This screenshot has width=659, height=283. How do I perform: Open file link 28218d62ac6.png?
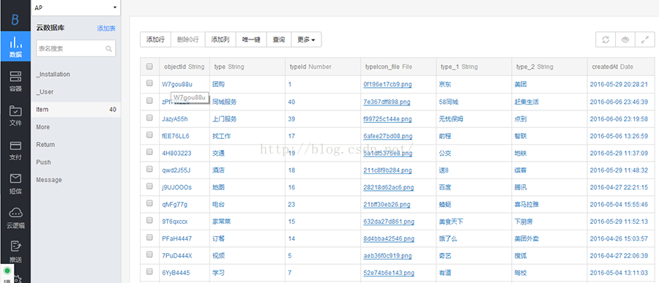(388, 187)
